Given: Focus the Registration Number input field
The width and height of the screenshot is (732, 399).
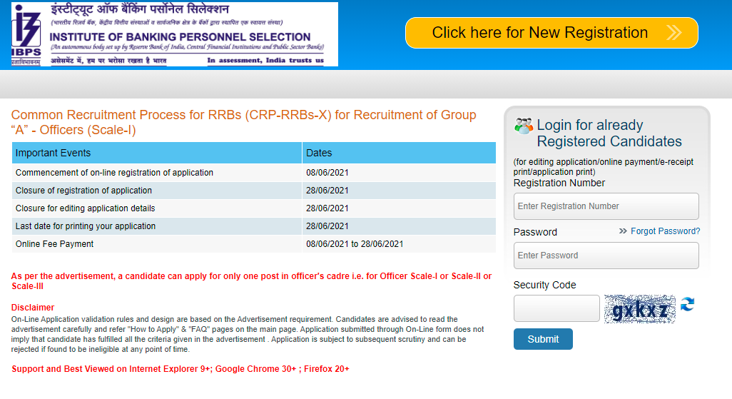Looking at the screenshot, I should (606, 206).
